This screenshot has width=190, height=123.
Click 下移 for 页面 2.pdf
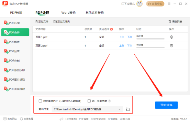click(x=130, y=46)
